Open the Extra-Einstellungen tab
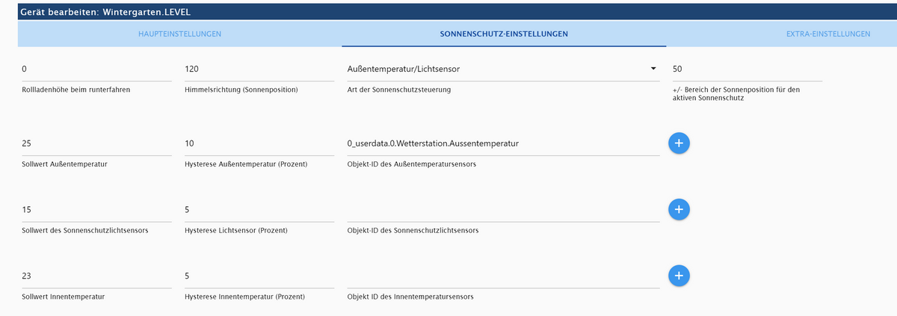 point(827,34)
